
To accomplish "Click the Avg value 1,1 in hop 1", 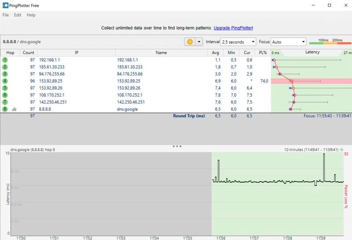I will pos(218,60).
